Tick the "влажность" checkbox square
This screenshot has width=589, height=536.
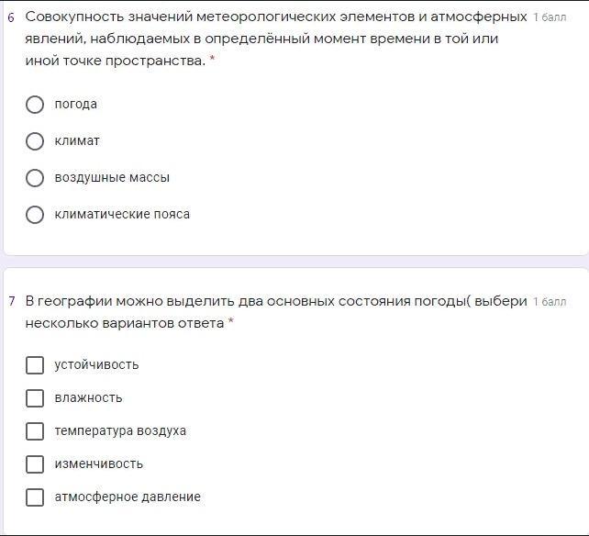(x=35, y=398)
